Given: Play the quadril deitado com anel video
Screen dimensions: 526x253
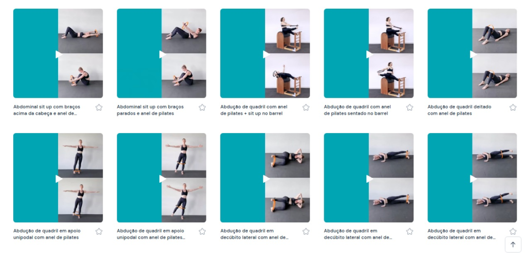Looking at the screenshot, I should point(473,54).
